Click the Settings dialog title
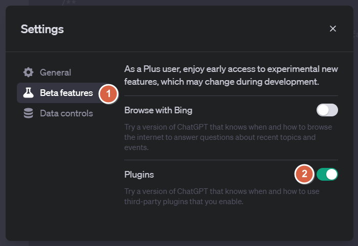Viewport: 358px width, 246px height. pos(42,29)
